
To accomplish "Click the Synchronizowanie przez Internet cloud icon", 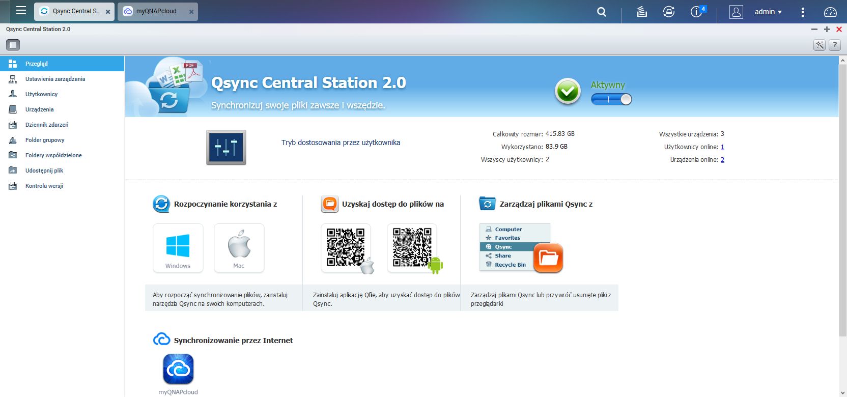I will tap(161, 339).
